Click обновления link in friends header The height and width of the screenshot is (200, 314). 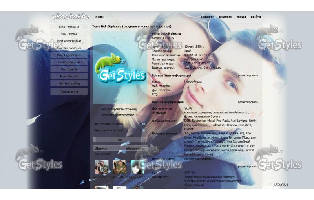pos(135,149)
